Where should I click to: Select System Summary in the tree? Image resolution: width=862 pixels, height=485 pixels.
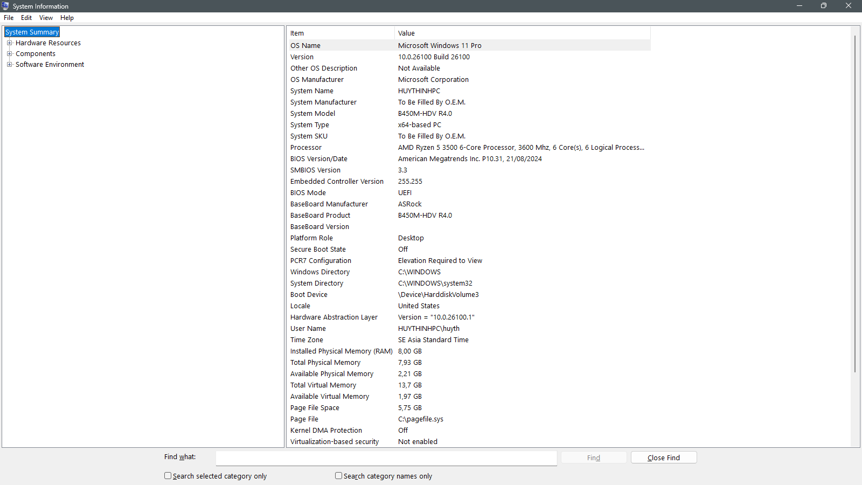(x=32, y=32)
